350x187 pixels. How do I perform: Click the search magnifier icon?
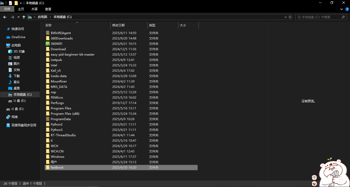[343, 17]
